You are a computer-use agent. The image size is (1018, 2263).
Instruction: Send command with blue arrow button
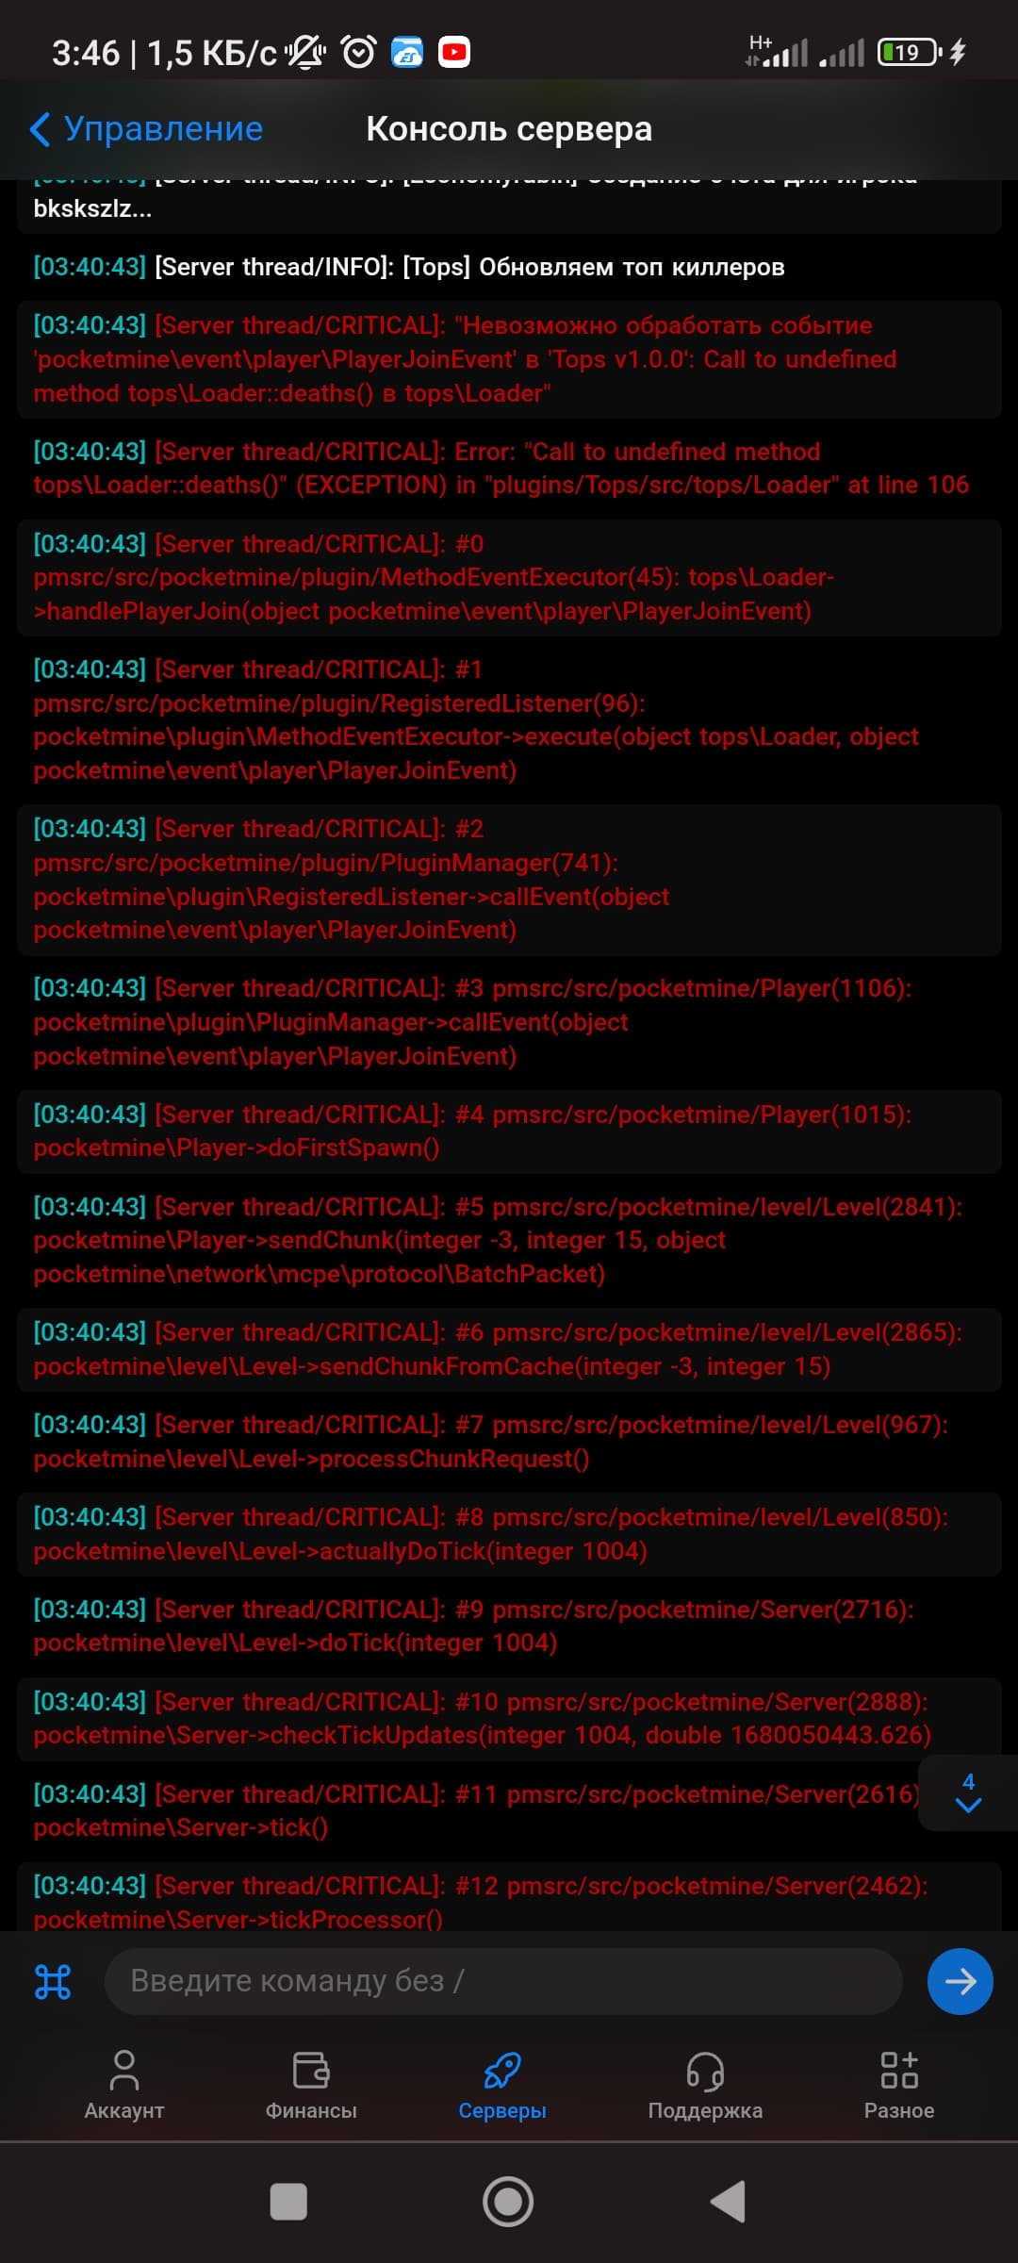(x=960, y=1981)
